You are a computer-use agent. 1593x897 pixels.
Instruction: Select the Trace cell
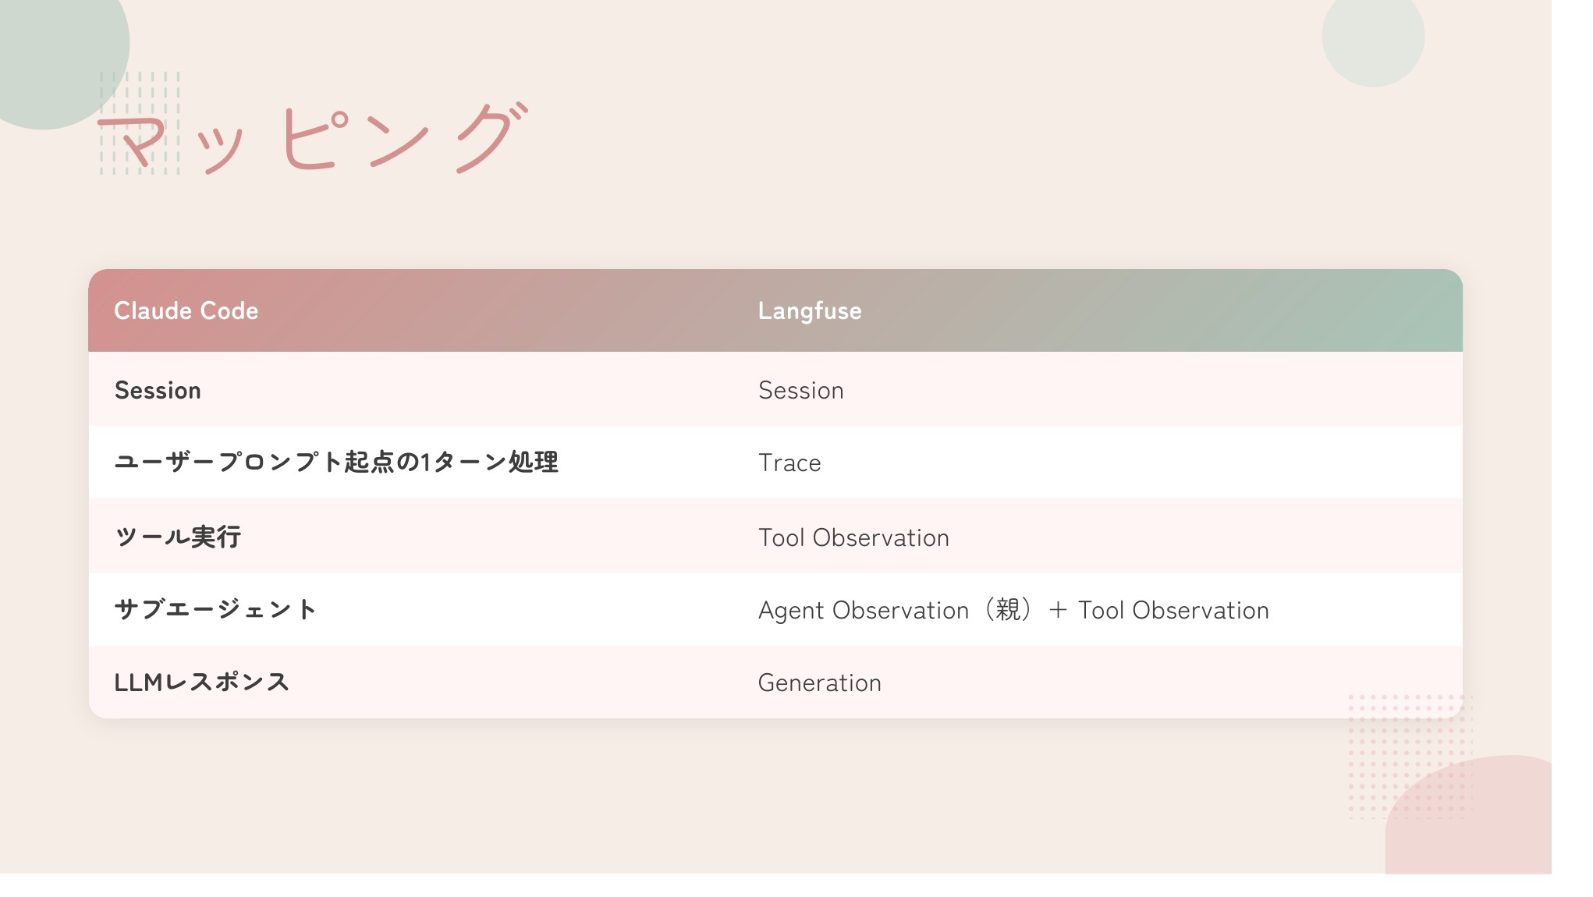(x=789, y=463)
